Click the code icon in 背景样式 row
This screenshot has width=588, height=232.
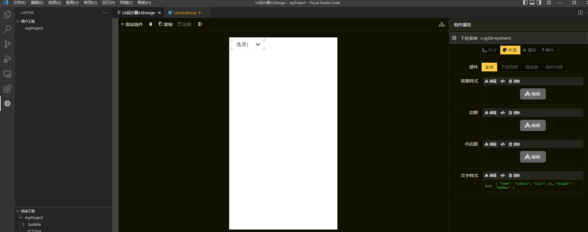(502, 81)
